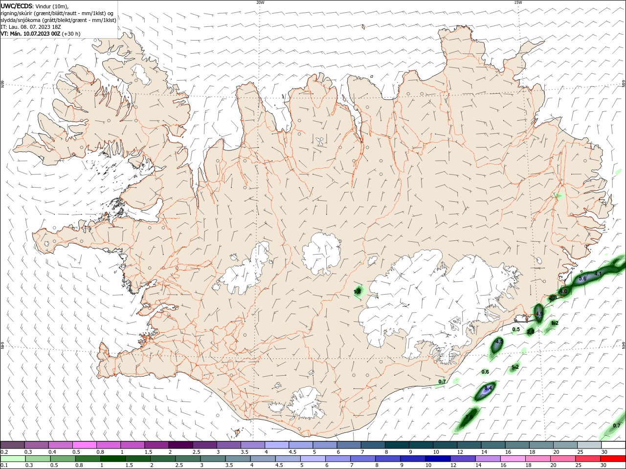Viewport: 626px width, 469px height.
Task: Click the 4.9 precipitation value label
Action: pyautogui.click(x=539, y=314)
